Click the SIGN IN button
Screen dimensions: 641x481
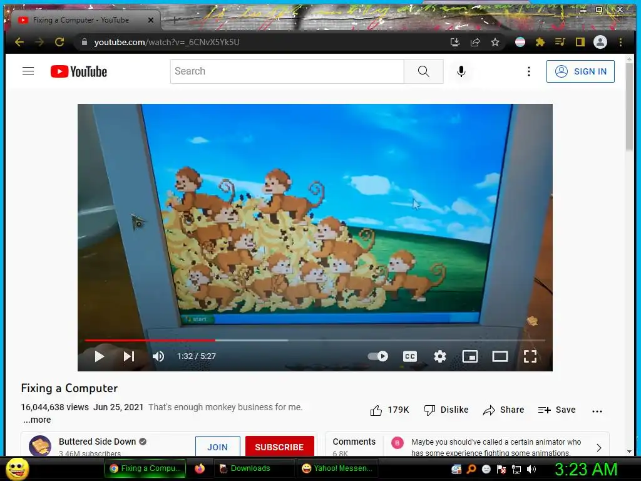pos(580,71)
